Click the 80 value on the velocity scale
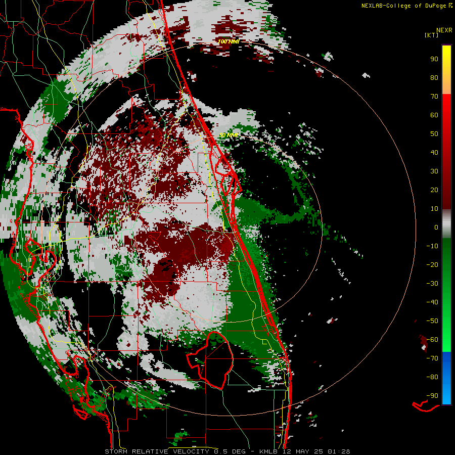This screenshot has height=455, width=455. click(x=434, y=78)
